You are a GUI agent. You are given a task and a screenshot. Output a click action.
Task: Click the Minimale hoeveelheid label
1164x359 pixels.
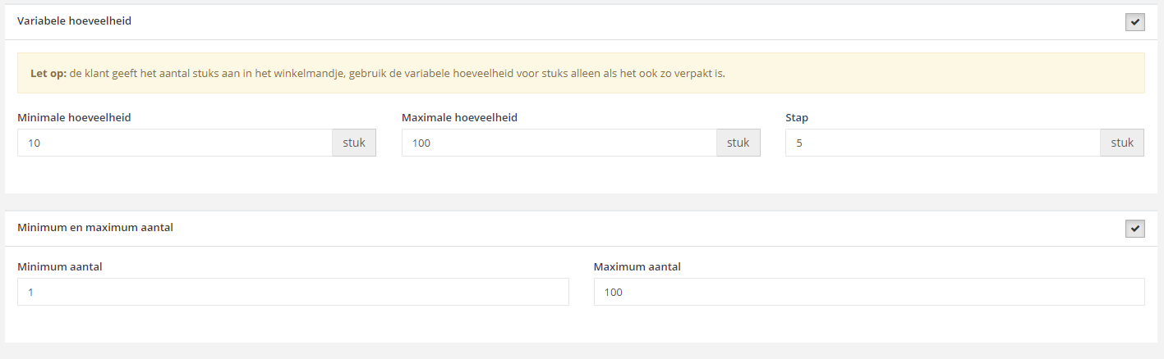[74, 117]
